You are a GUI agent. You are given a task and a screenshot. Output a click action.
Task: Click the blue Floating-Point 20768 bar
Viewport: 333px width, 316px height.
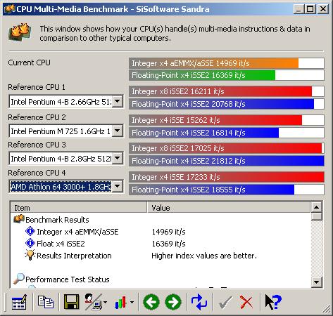[227, 104]
